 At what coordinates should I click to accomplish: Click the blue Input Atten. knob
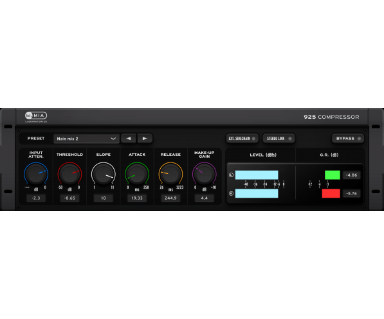click(x=36, y=174)
